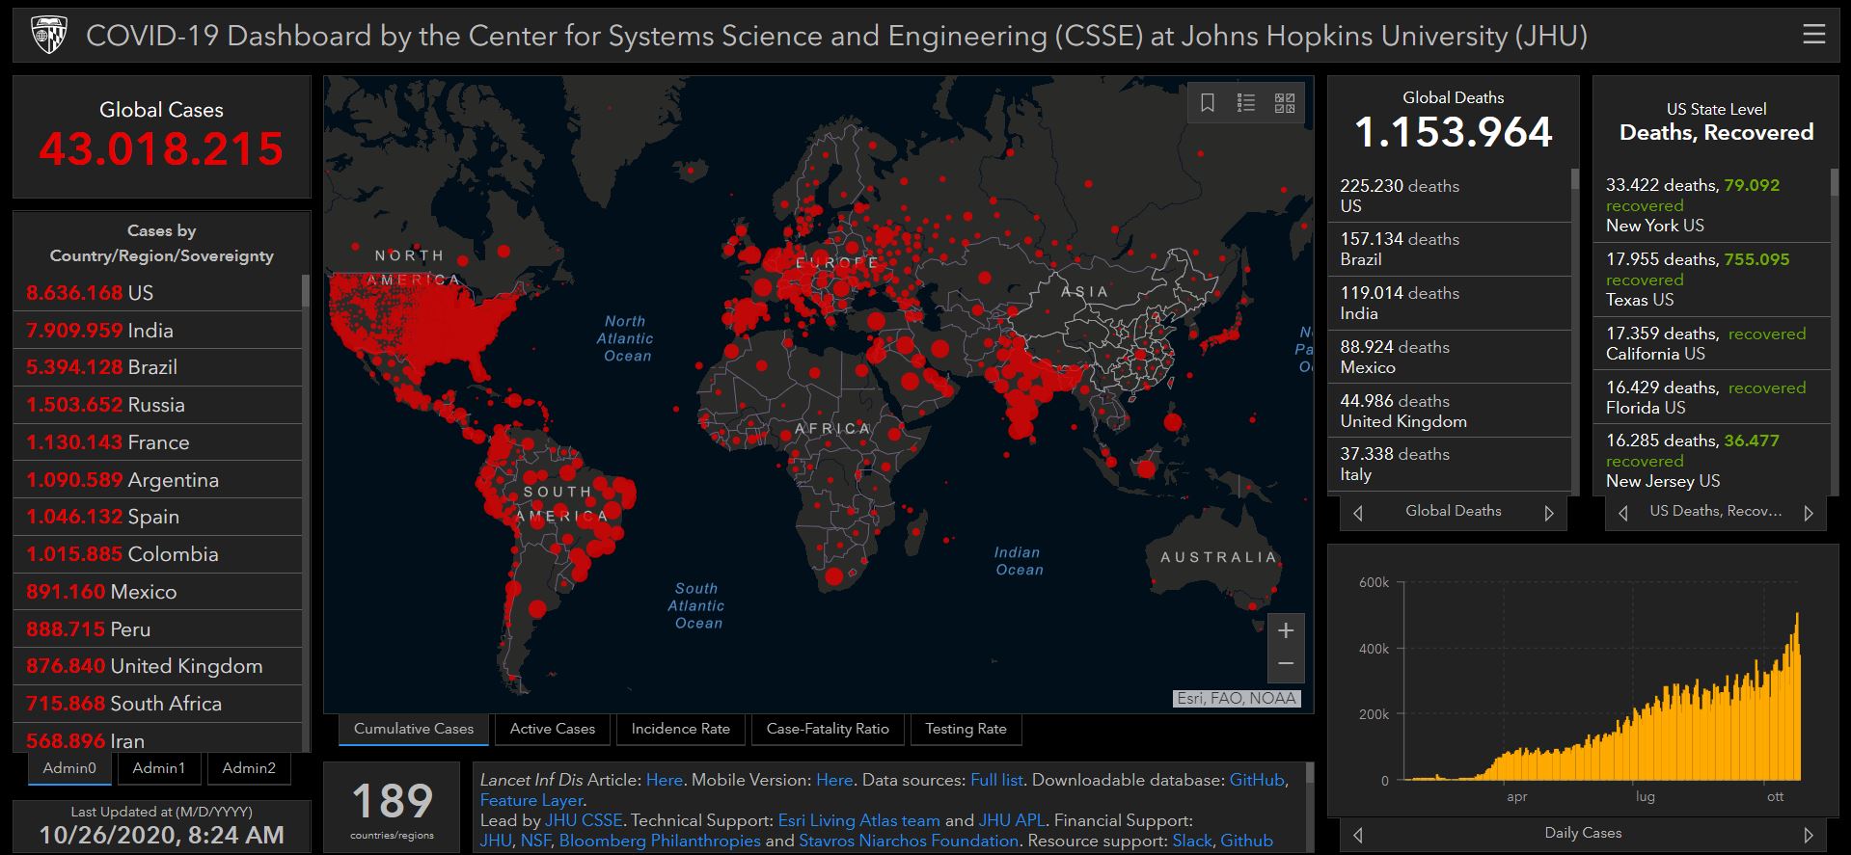Select Spain row in cases list

tap(157, 517)
